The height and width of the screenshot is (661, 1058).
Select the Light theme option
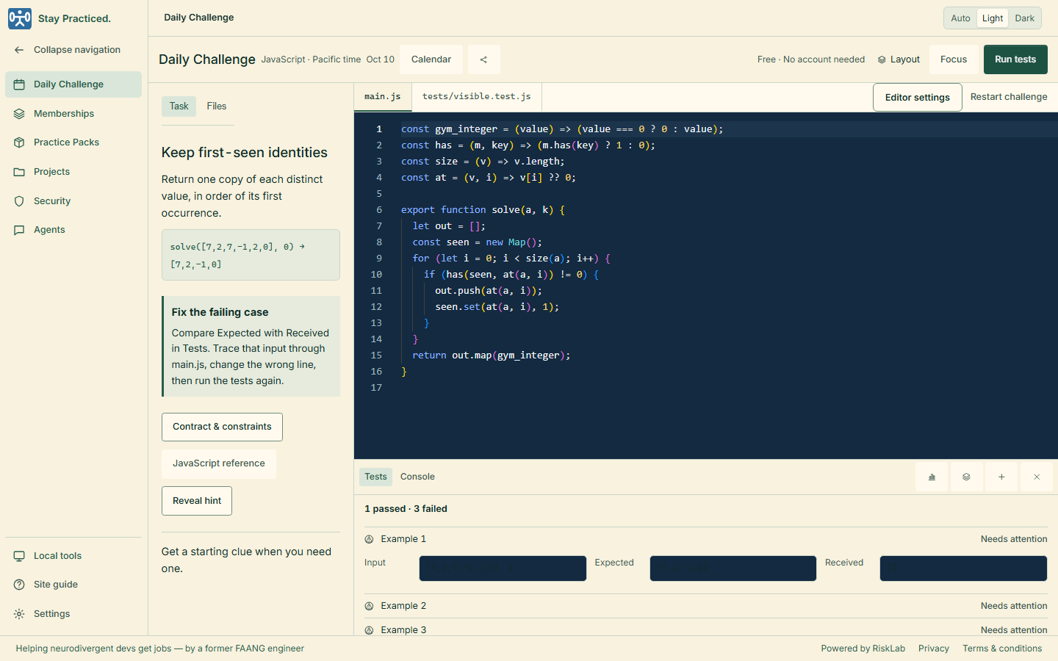pos(993,18)
